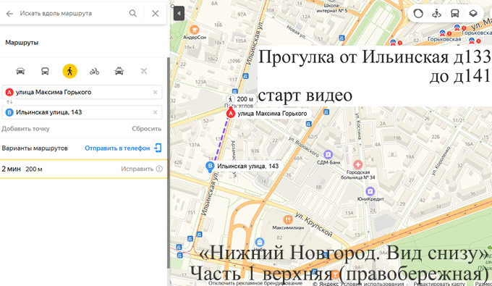
Task: Clear the улица Максима Горького start point
Action: pyautogui.click(x=155, y=92)
